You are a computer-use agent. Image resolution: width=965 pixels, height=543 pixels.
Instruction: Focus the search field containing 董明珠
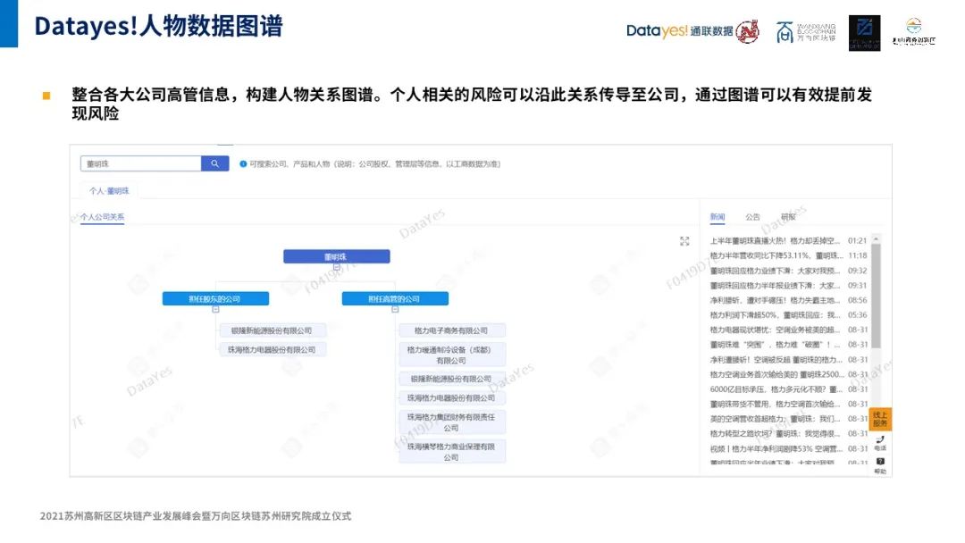point(141,163)
